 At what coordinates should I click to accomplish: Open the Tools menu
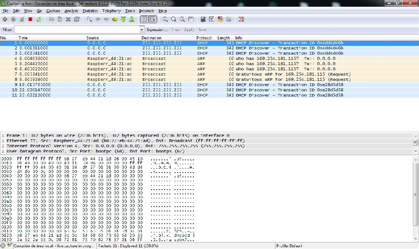(x=130, y=10)
